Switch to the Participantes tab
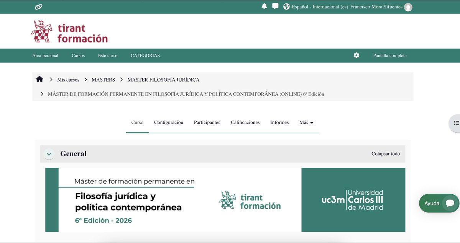This screenshot has height=243, width=460. (207, 123)
